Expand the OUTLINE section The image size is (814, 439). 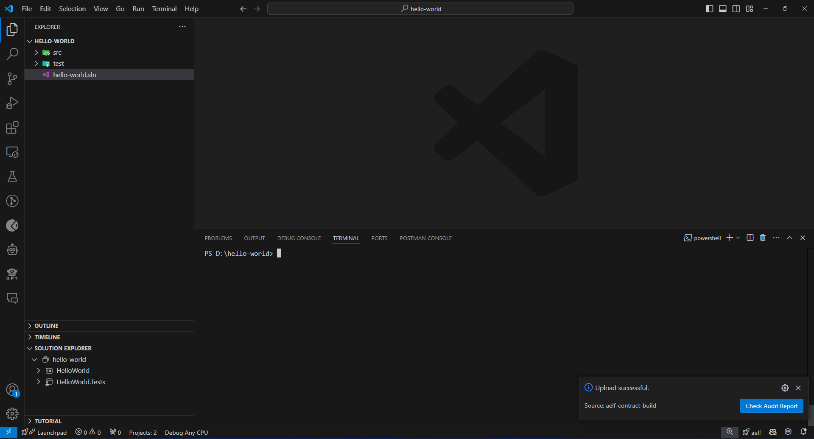tap(30, 326)
